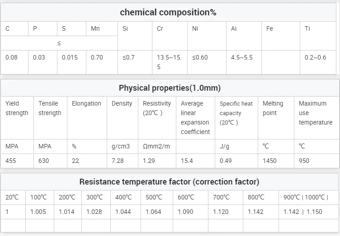Click the 'Resistance temperature factor' heading

169,182
